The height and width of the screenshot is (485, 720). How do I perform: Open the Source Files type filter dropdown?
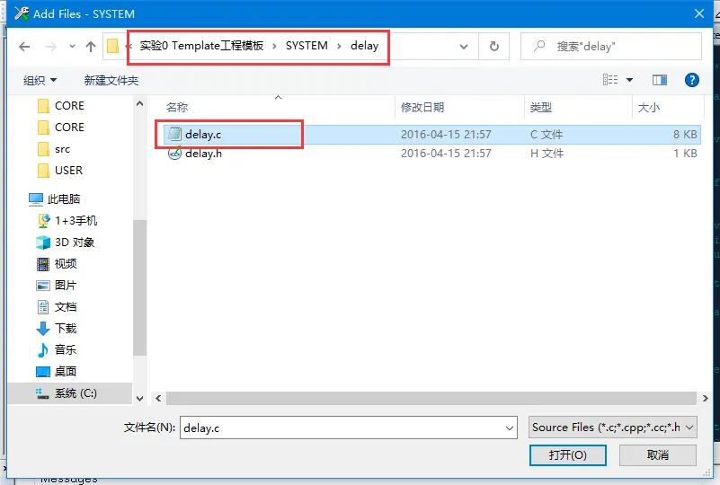click(613, 428)
